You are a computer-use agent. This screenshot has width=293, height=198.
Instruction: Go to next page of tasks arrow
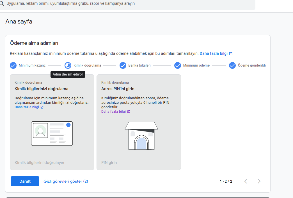coord(259,181)
